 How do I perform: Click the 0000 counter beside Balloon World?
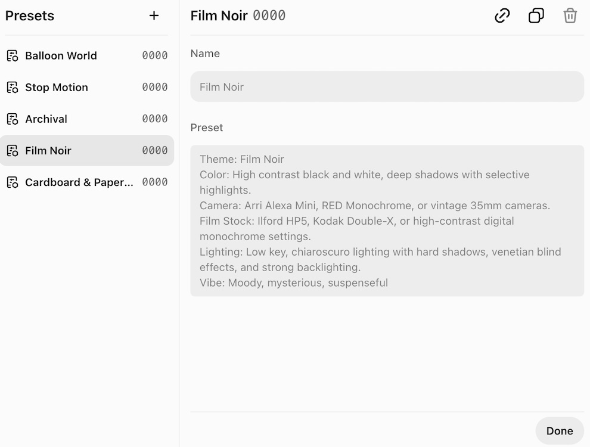coord(156,55)
